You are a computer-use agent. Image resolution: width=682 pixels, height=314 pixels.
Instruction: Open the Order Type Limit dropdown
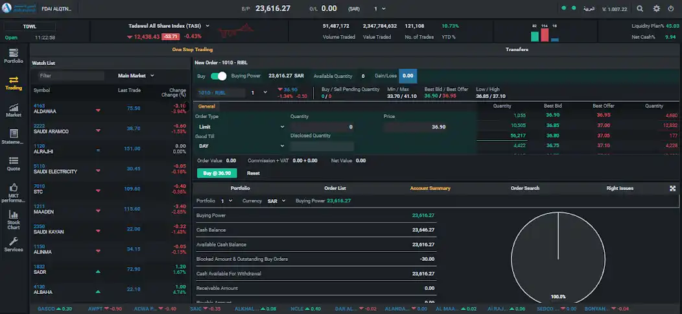click(241, 127)
